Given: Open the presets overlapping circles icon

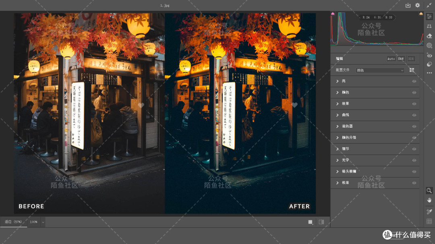Looking at the screenshot, I should click(429, 64).
